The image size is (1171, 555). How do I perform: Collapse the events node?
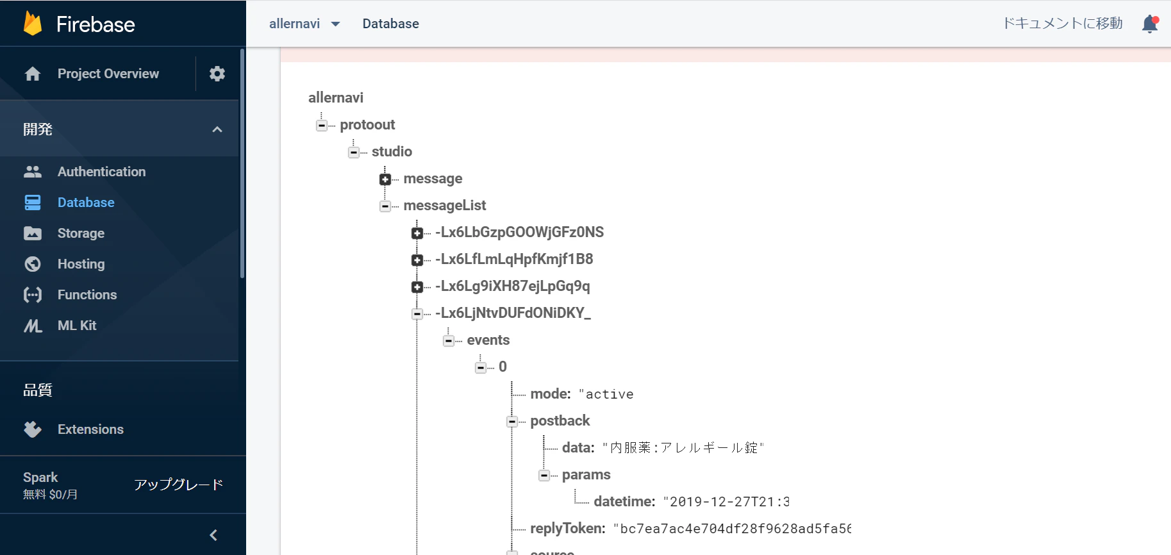coord(449,341)
